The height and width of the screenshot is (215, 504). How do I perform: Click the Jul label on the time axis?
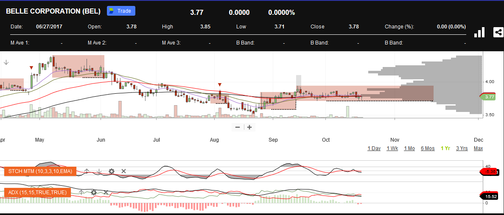[157, 140]
